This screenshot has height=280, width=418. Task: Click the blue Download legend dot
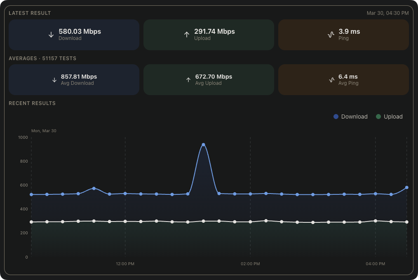pos(336,117)
